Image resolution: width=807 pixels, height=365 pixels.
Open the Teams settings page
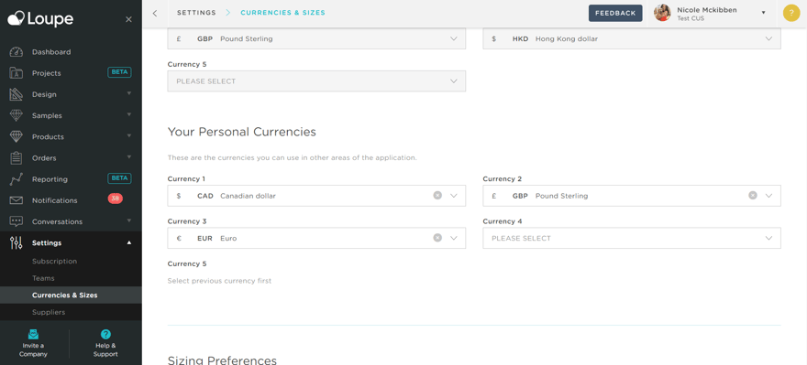(43, 278)
